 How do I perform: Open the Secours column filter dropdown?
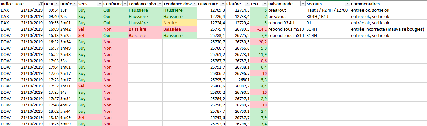347,4
